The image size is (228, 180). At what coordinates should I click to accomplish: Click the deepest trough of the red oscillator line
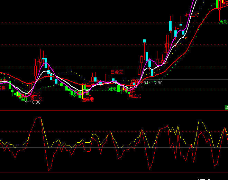pyautogui.click(x=48, y=171)
